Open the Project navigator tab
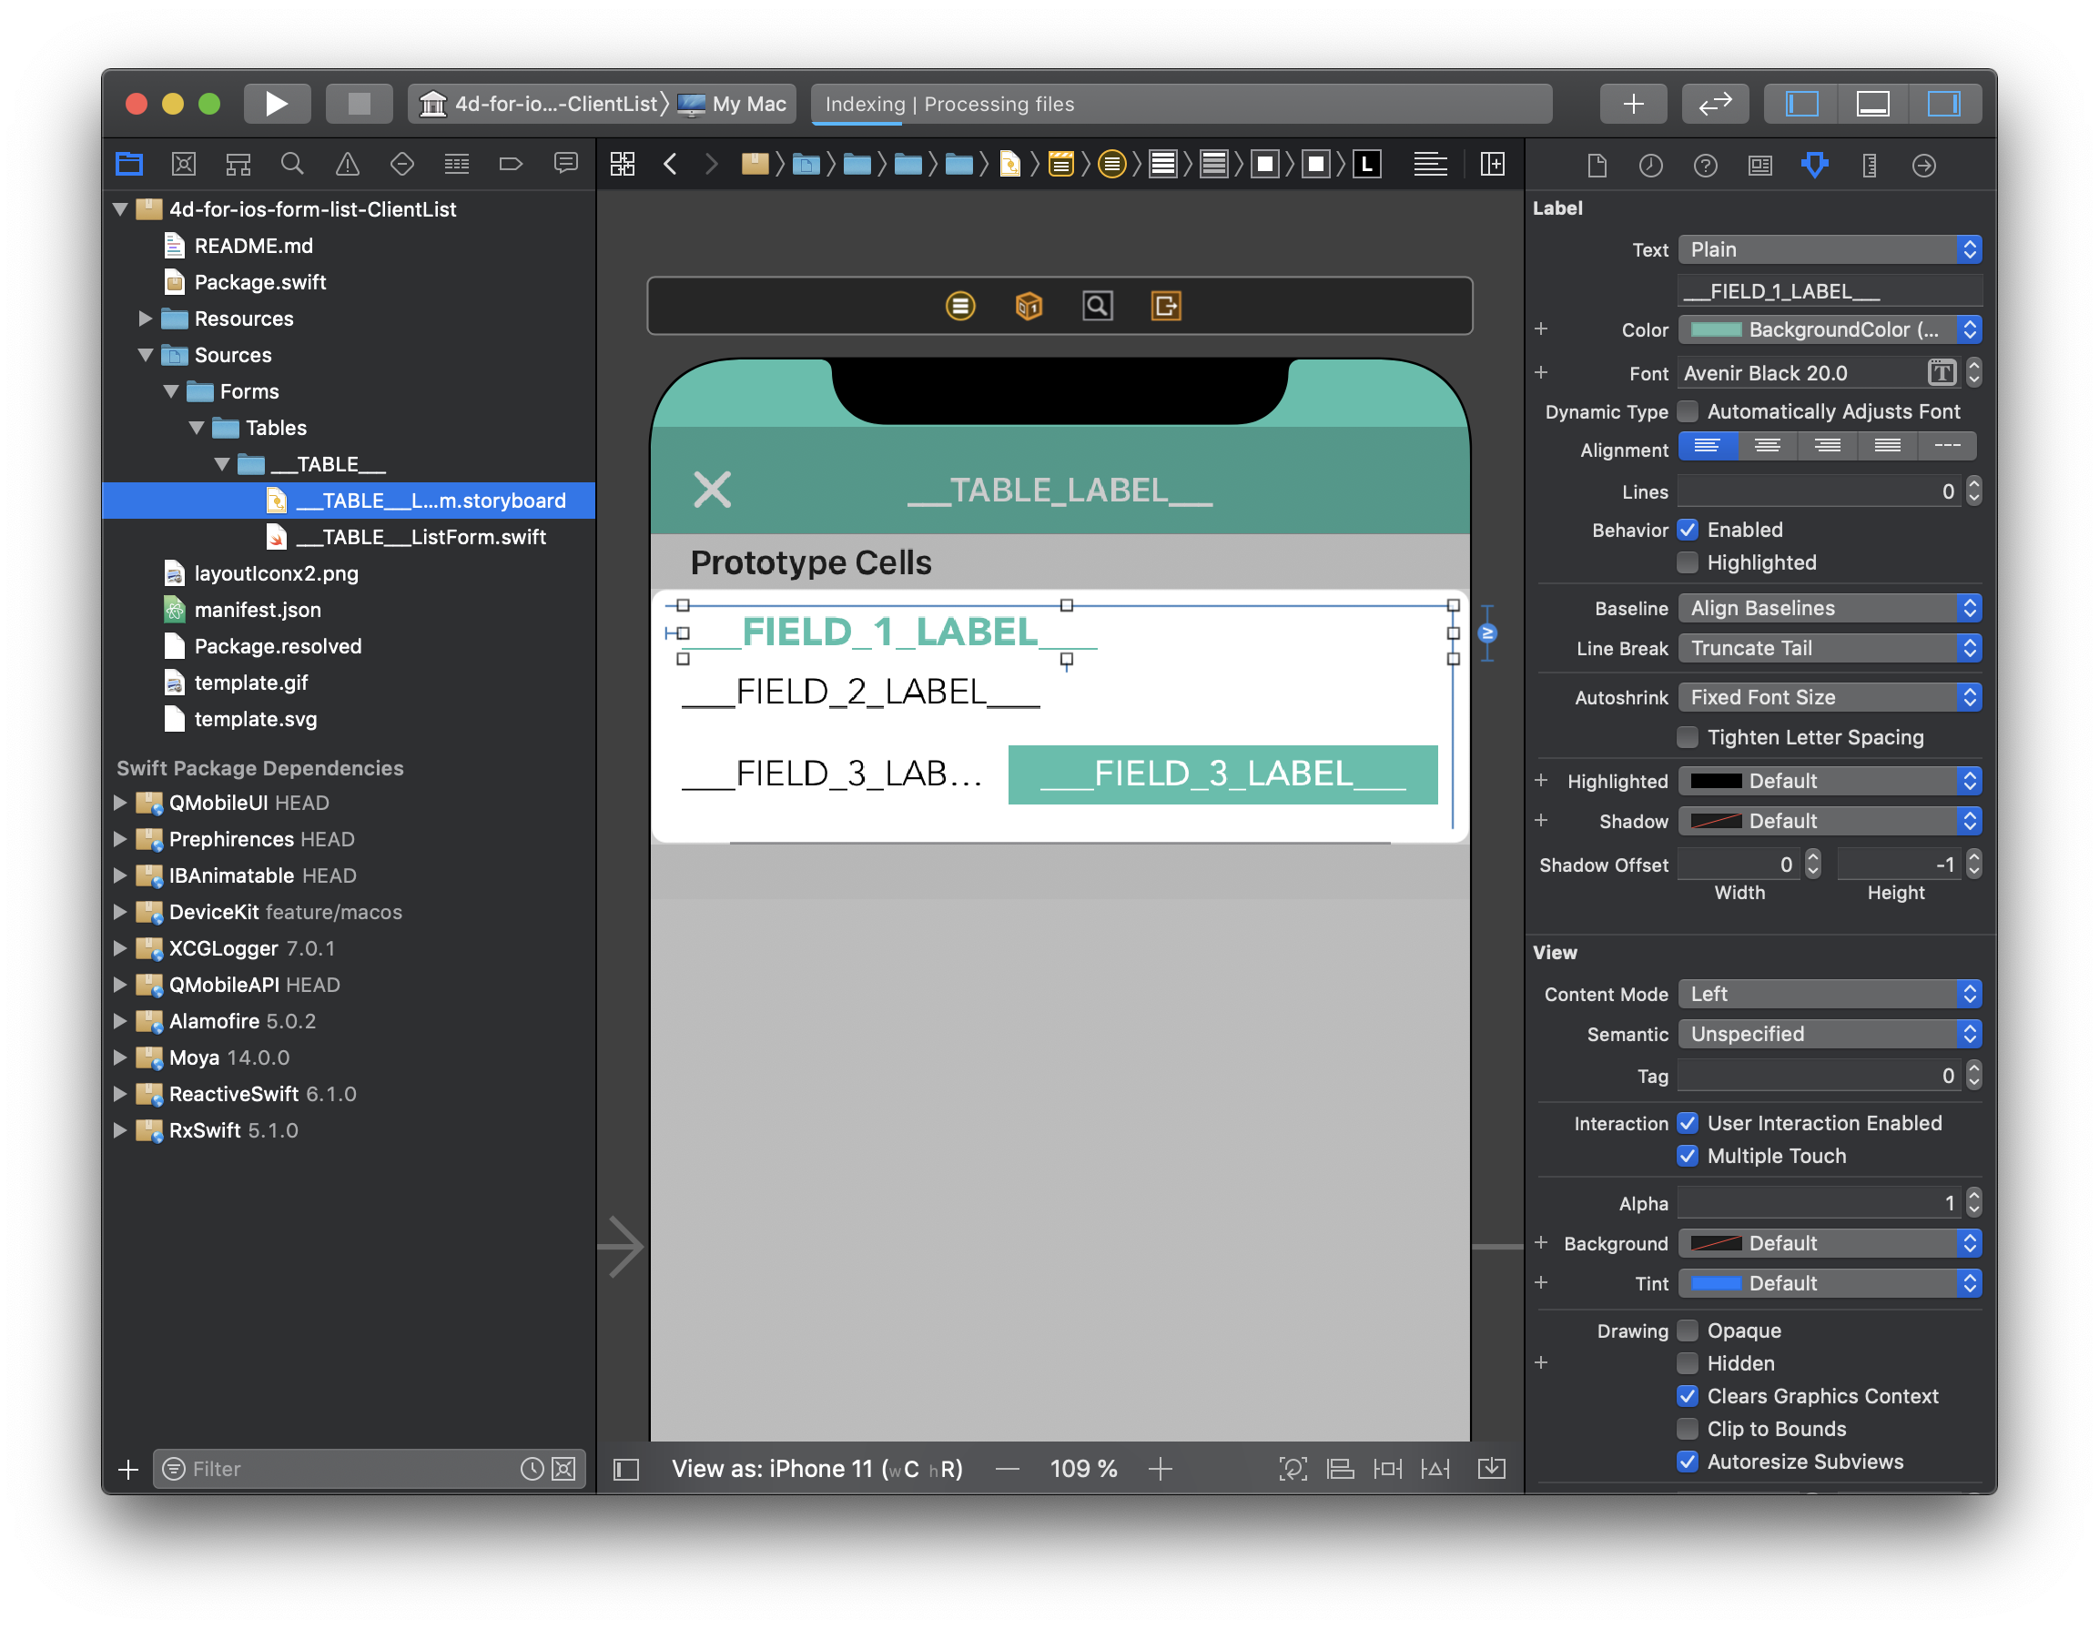 click(x=128, y=165)
